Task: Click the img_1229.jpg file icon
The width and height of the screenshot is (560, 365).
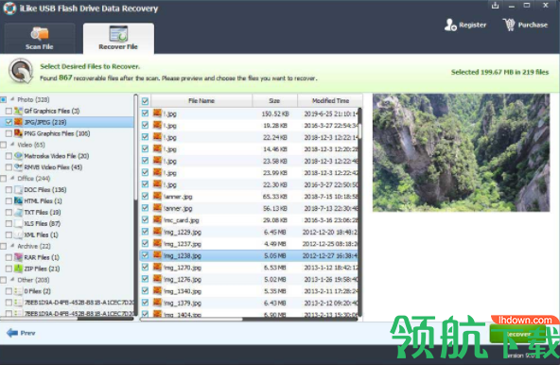Action: [157, 232]
